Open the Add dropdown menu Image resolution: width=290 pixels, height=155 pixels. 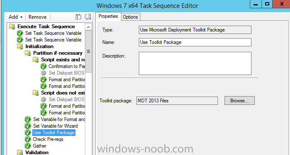pos(16,17)
